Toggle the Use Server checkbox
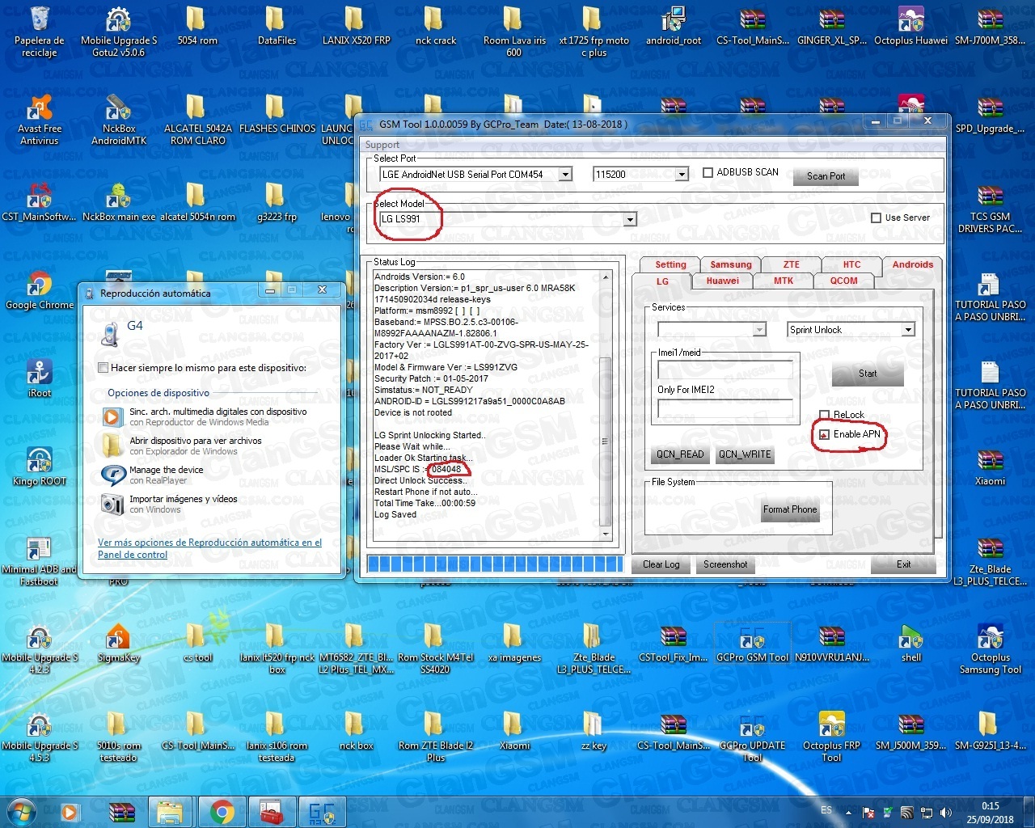The height and width of the screenshot is (828, 1035). click(876, 218)
